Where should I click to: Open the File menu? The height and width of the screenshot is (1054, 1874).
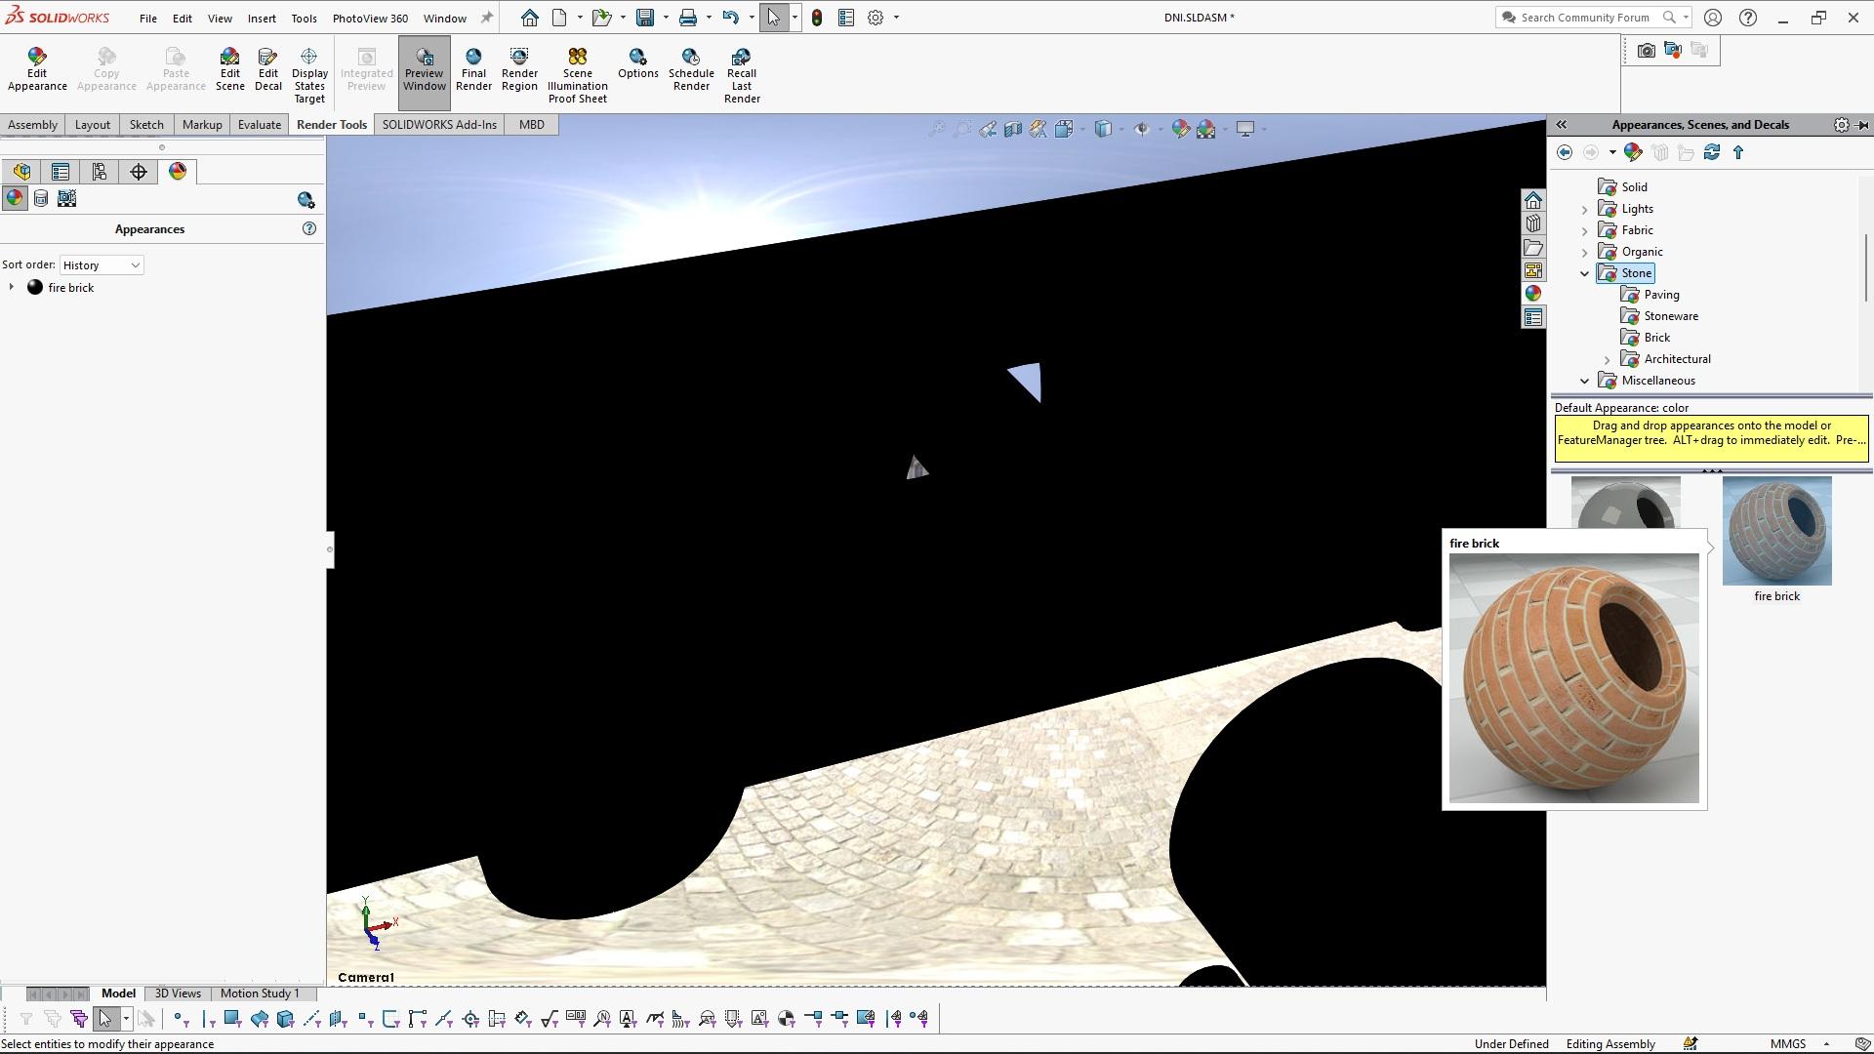(x=147, y=18)
